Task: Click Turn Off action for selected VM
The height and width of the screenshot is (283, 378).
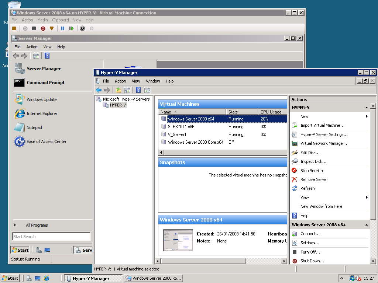Action: click(310, 252)
